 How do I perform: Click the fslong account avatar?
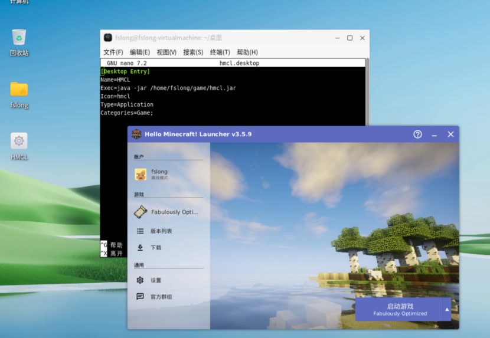pyautogui.click(x=141, y=175)
